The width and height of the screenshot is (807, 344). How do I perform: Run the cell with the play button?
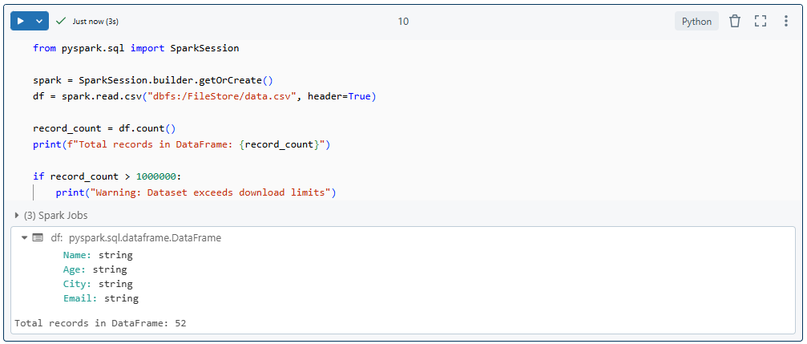(x=20, y=22)
